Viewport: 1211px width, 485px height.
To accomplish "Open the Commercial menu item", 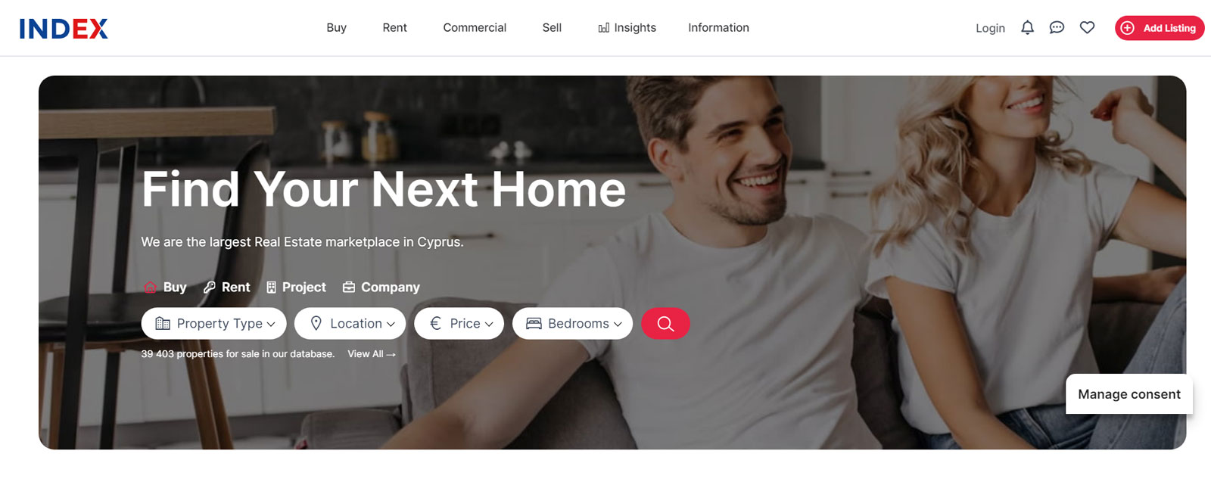I will click(x=475, y=28).
